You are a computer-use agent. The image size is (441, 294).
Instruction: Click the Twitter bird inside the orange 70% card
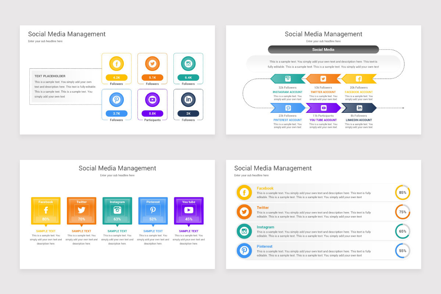(x=82, y=210)
